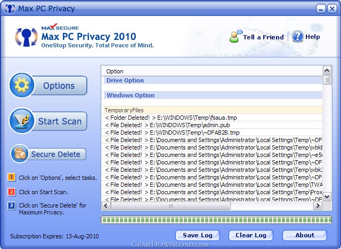This screenshot has width=341, height=249.
Task: Click the green scan progress bar
Action: [216, 220]
